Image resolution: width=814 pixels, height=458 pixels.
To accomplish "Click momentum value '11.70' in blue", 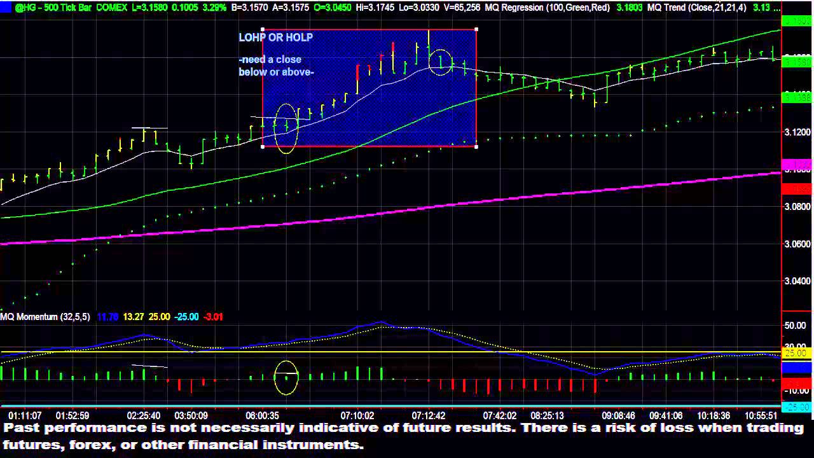I will 107,317.
